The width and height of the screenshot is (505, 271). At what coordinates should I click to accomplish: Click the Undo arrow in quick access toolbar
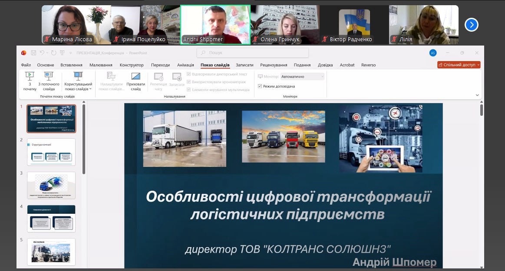(x=42, y=53)
